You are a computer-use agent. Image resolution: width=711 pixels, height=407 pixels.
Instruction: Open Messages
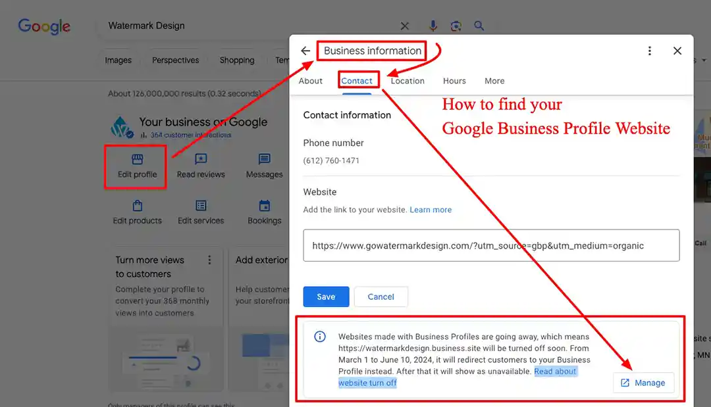click(x=264, y=166)
